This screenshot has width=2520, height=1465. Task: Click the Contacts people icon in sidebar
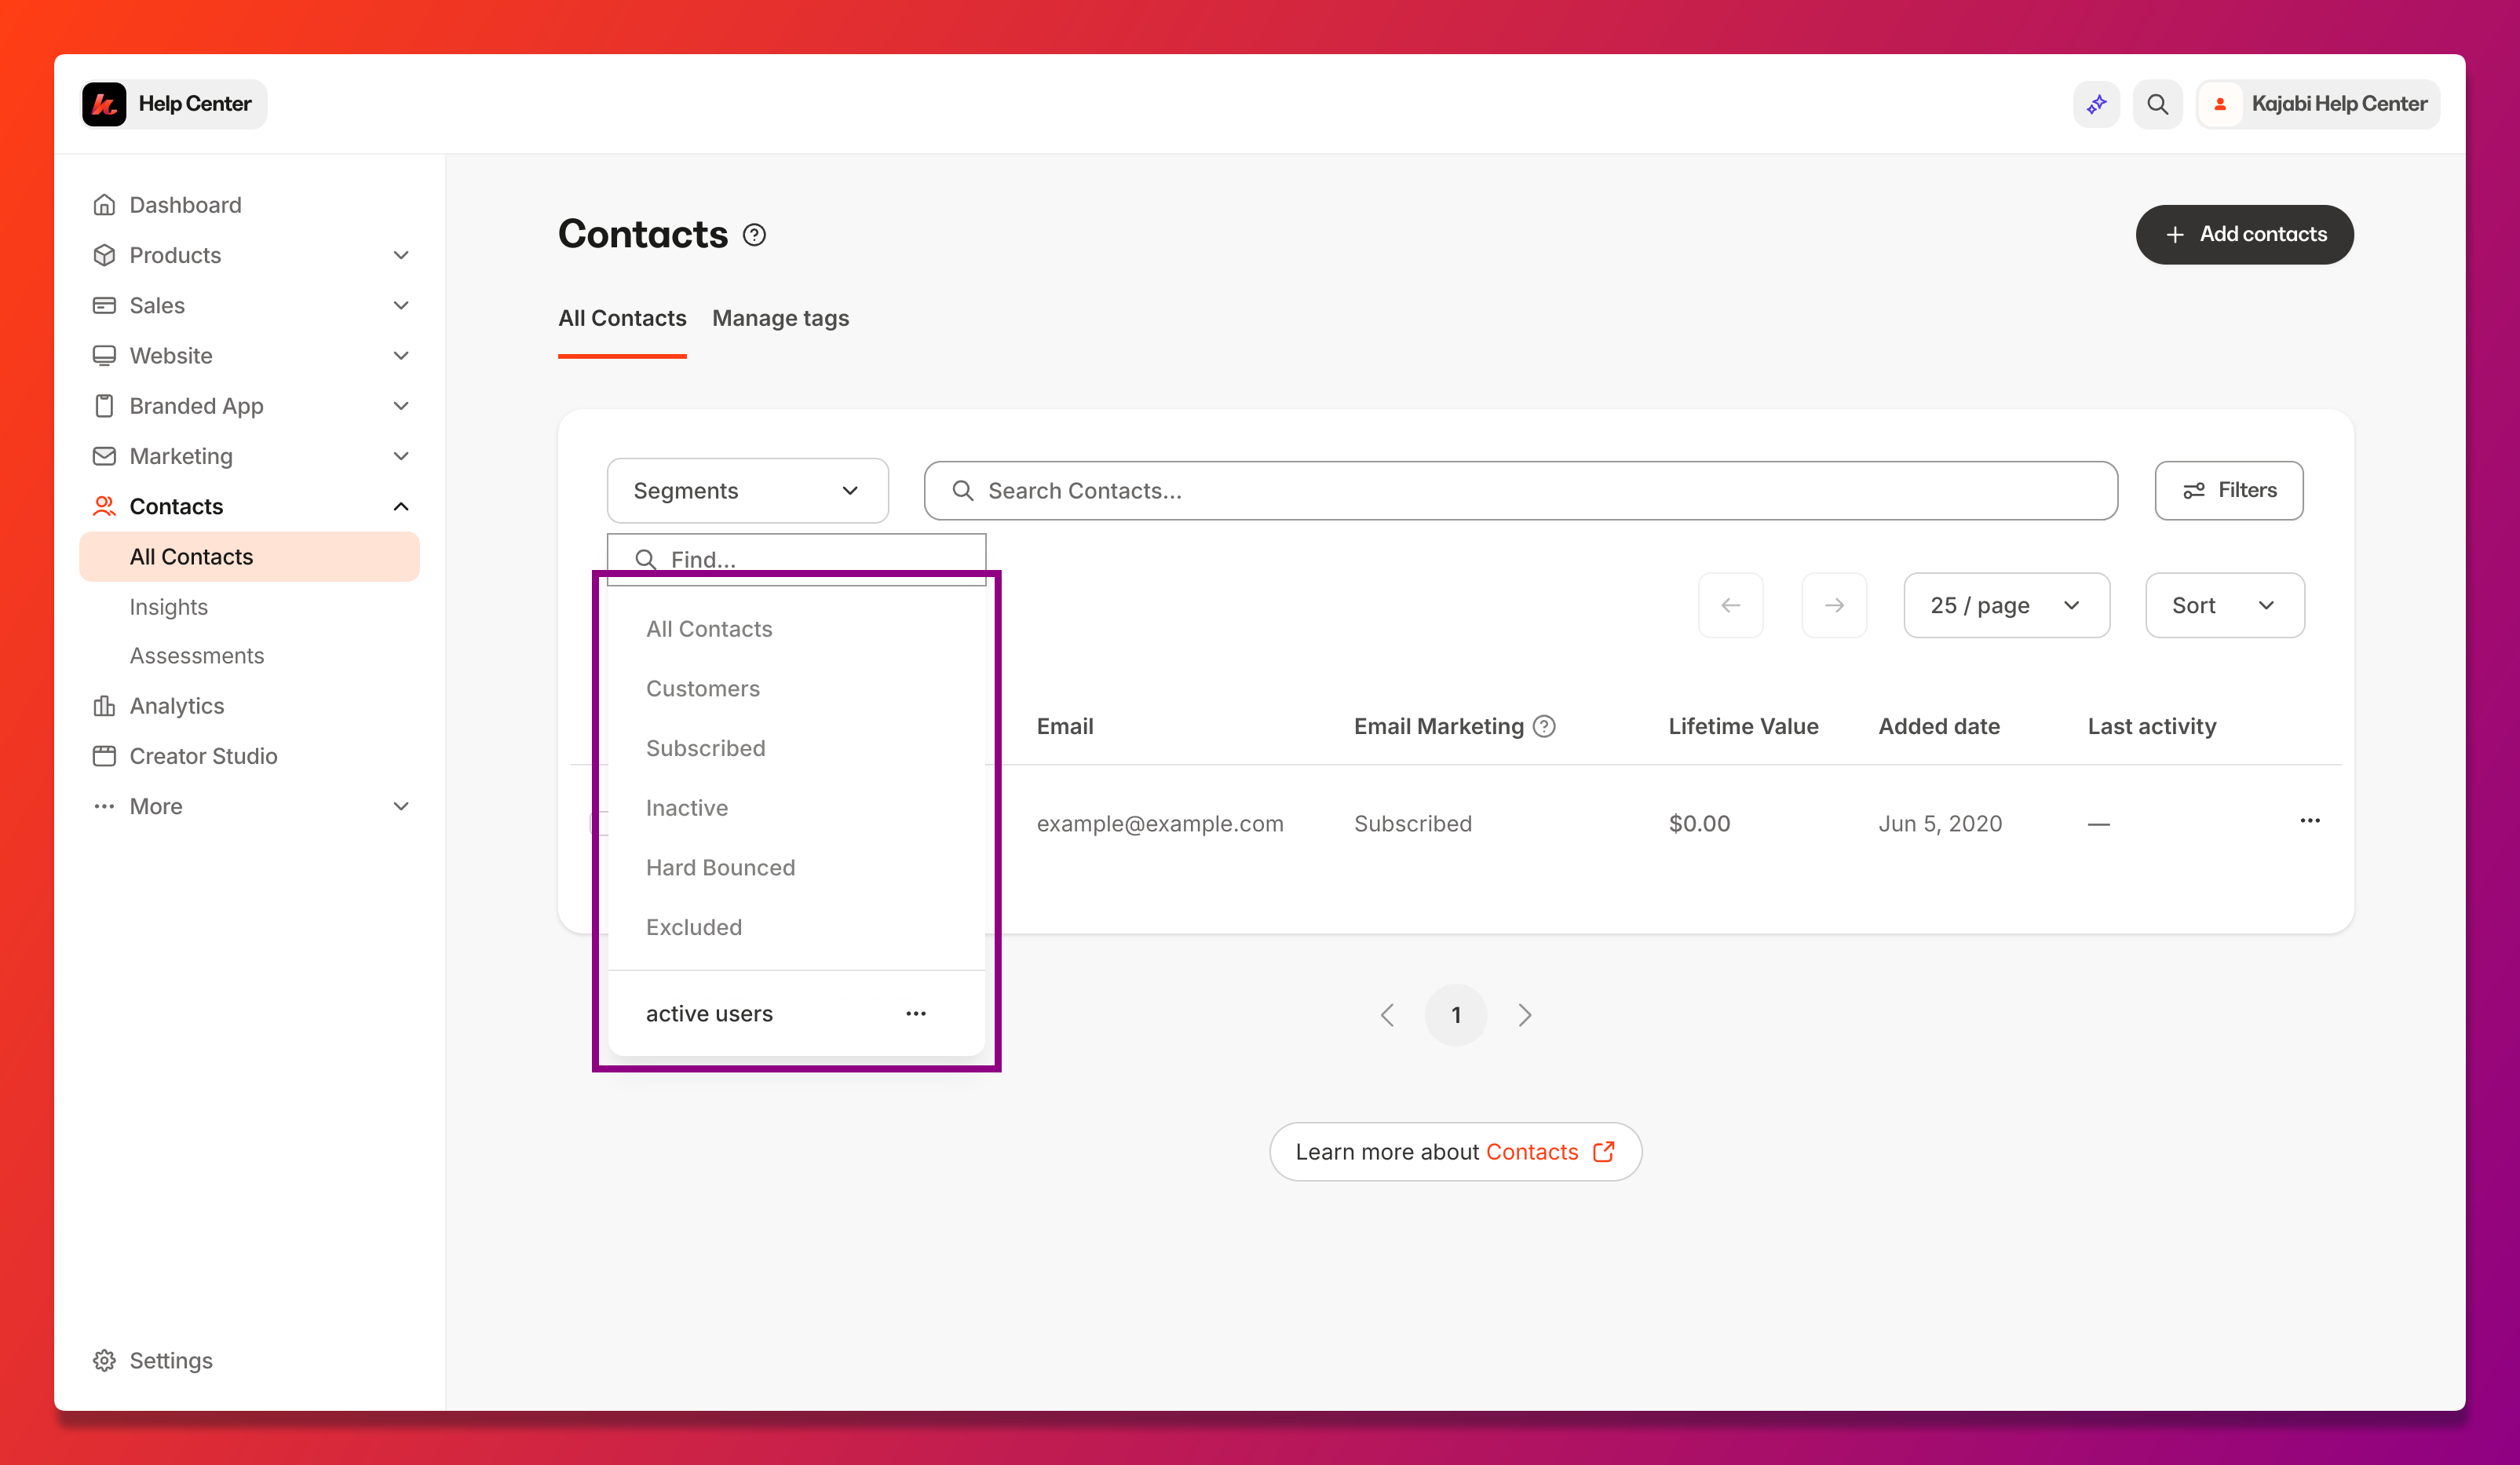[x=104, y=506]
